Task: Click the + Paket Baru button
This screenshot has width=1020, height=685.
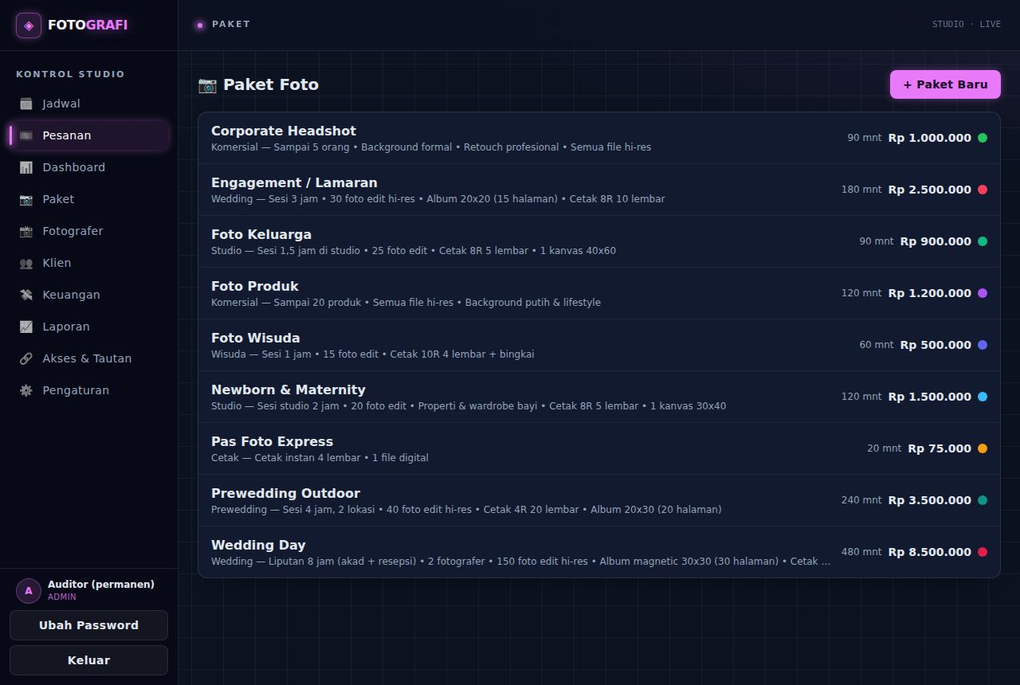Action: 945,84
